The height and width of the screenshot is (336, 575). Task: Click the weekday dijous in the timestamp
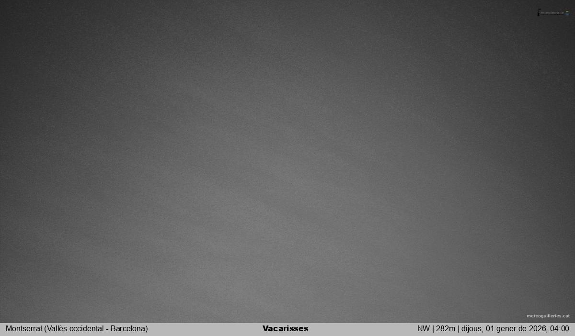click(x=471, y=329)
